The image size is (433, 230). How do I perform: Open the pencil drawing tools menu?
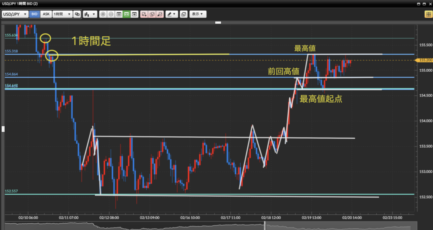click(171, 14)
